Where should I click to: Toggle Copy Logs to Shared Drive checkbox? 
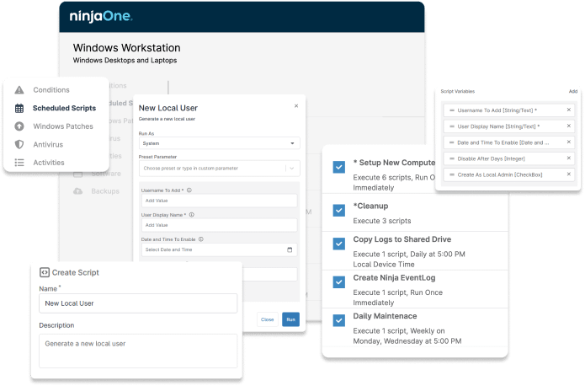pos(338,244)
